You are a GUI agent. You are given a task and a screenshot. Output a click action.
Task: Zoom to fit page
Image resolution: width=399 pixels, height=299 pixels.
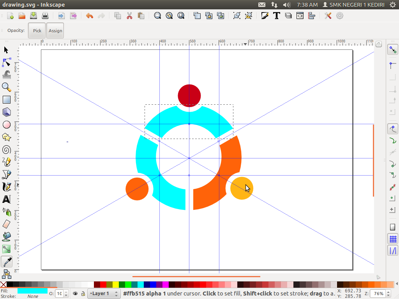[x=181, y=16]
